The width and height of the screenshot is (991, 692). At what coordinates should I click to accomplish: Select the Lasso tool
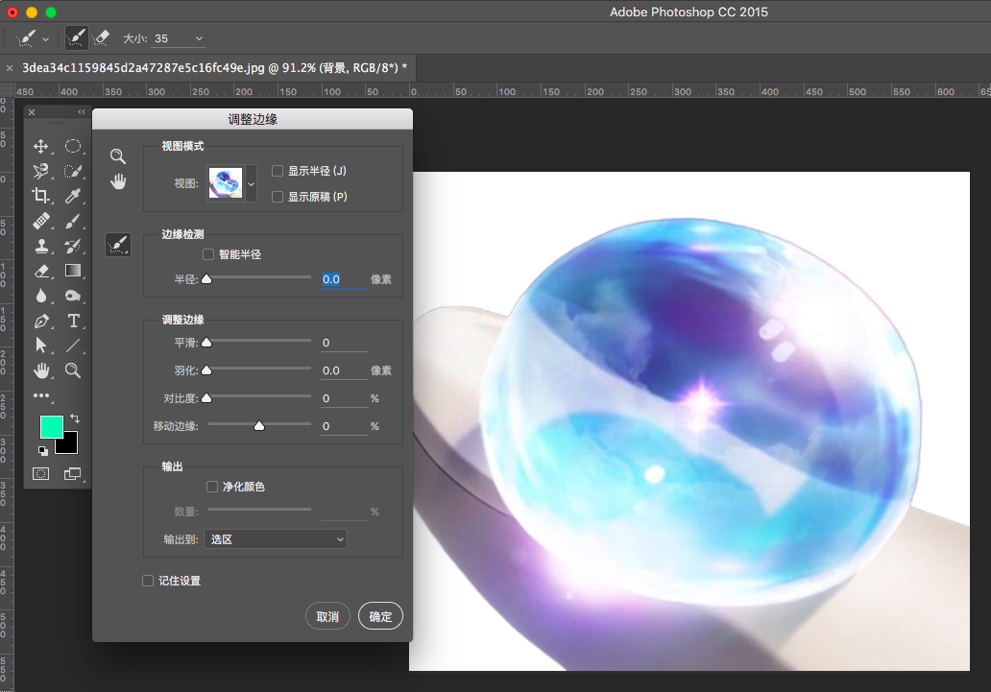(x=41, y=171)
